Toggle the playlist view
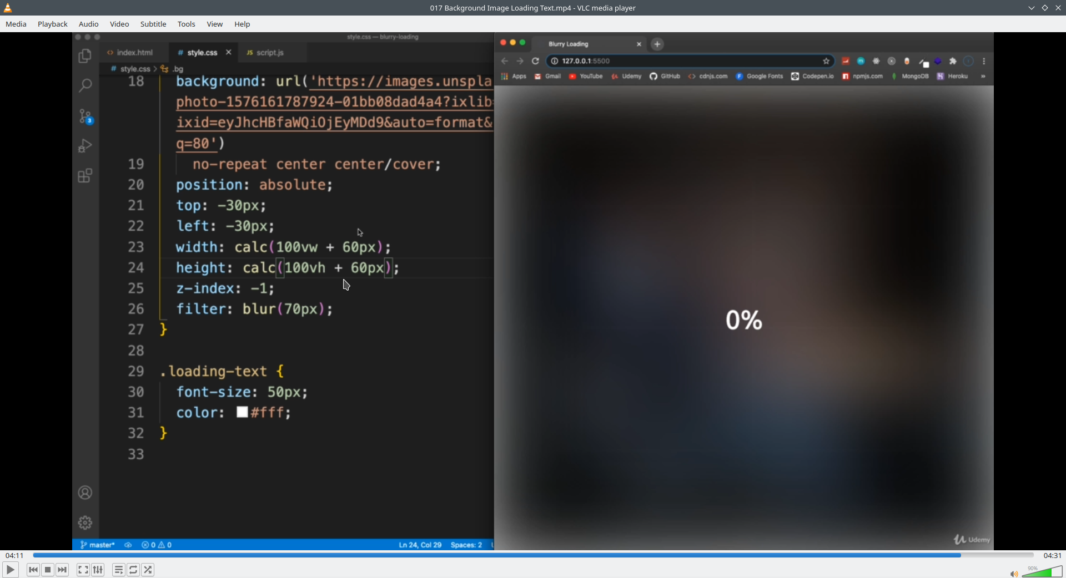This screenshot has width=1066, height=578. tap(119, 570)
